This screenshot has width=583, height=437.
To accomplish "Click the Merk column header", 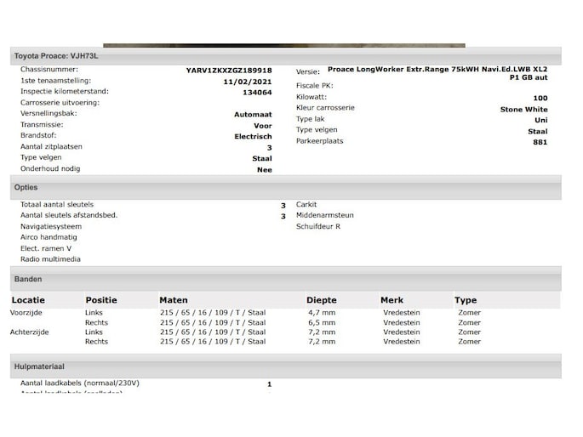I will pos(392,300).
